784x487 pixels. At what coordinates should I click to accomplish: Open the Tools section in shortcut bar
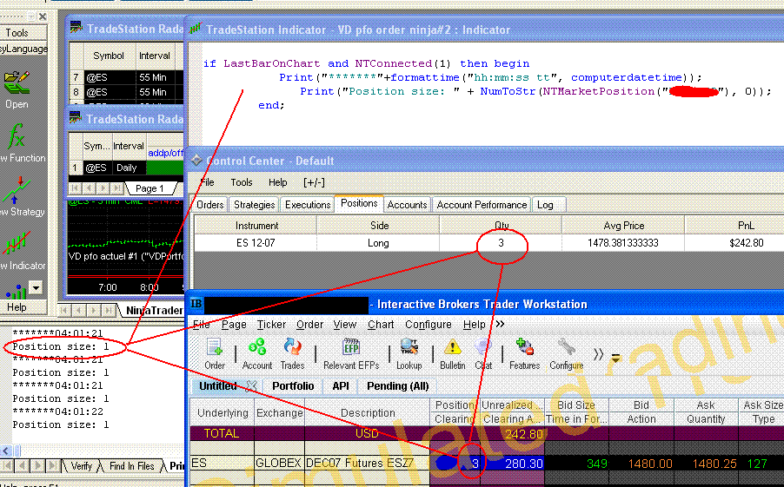click(x=17, y=33)
